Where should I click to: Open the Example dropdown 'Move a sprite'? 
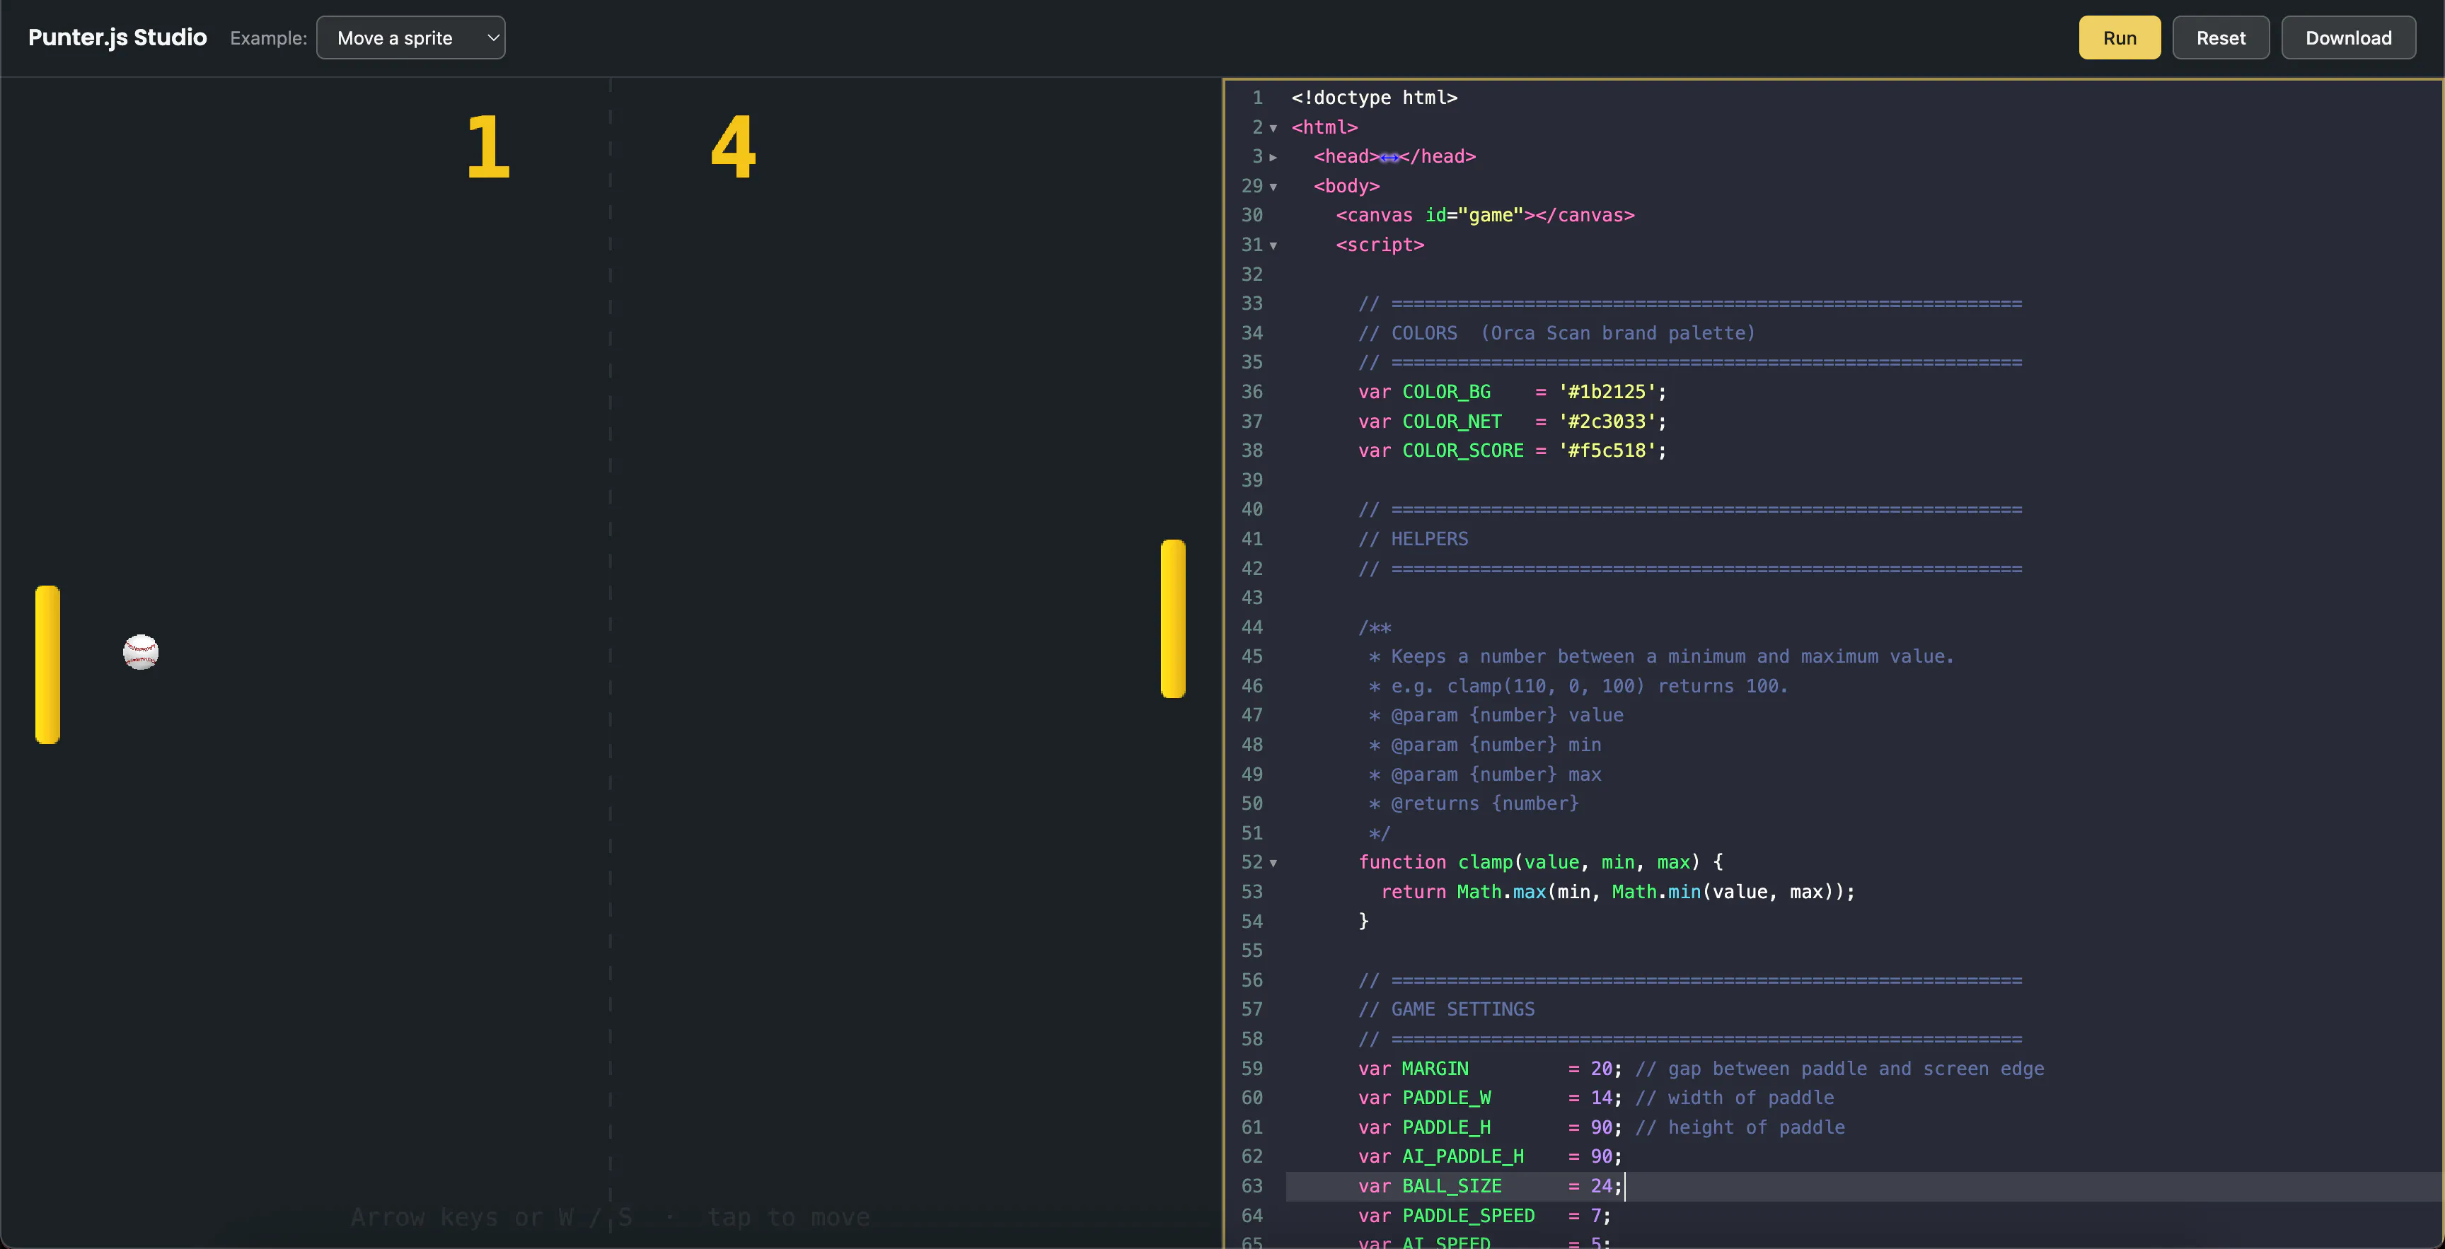coord(410,38)
